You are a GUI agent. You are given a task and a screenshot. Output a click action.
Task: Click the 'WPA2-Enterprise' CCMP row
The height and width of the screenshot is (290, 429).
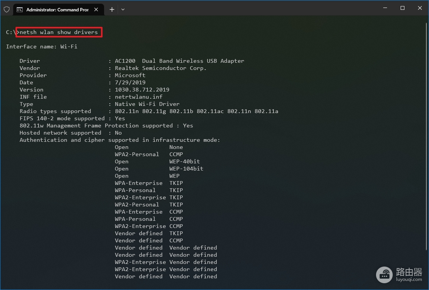point(149,226)
